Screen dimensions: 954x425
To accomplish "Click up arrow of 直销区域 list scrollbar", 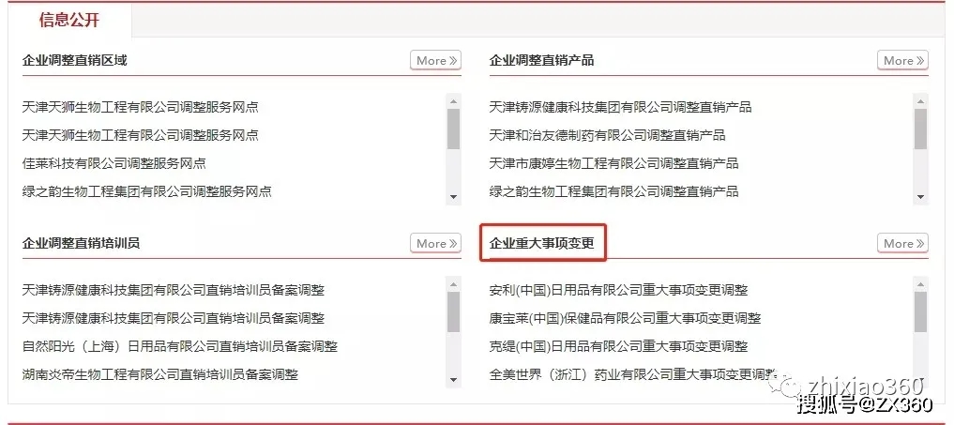I will click(x=453, y=101).
